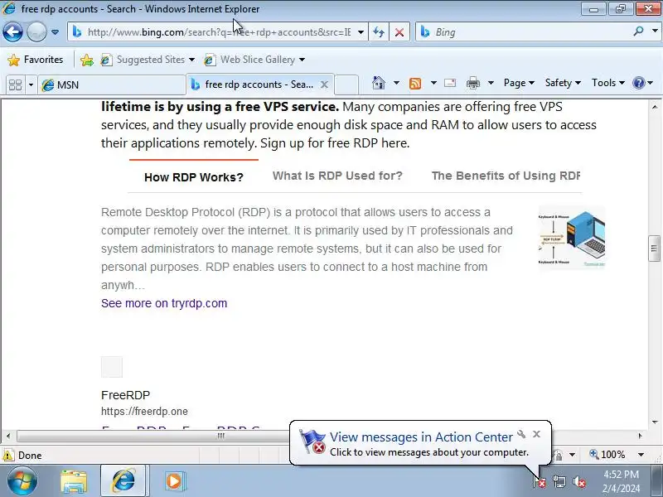Open the Windows Start menu
Image resolution: width=663 pixels, height=497 pixels.
point(22,481)
